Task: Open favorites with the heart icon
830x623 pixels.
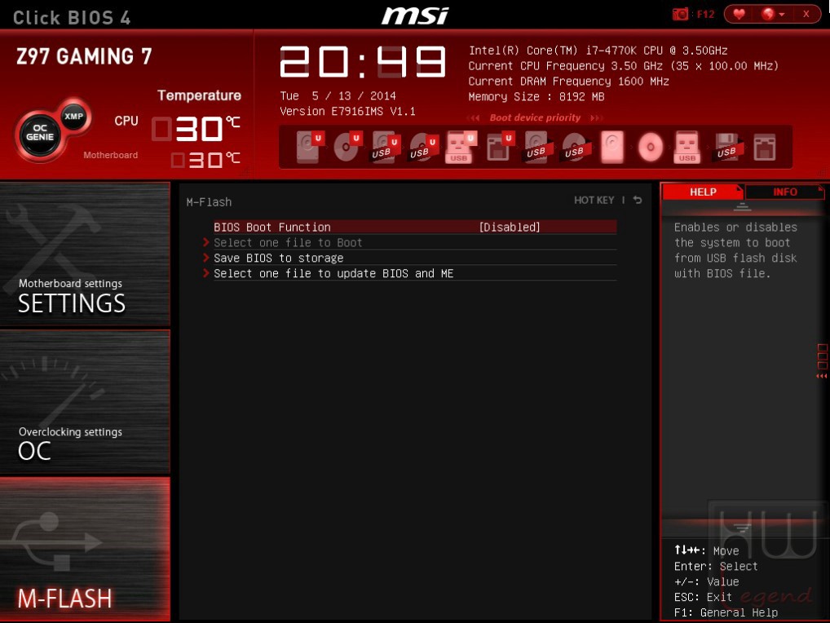Action: click(739, 15)
